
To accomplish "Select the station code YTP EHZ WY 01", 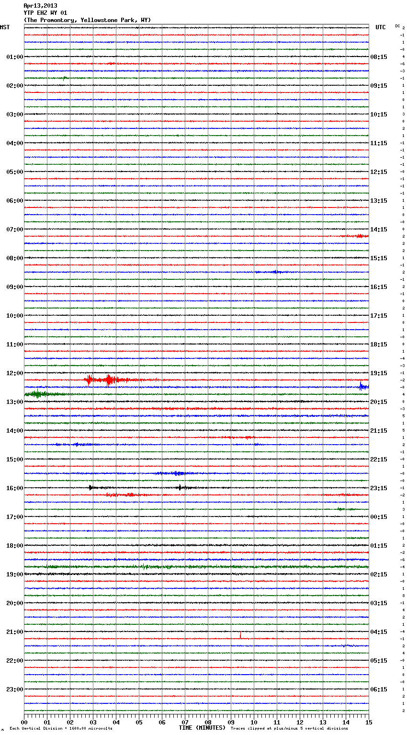I will [45, 13].
